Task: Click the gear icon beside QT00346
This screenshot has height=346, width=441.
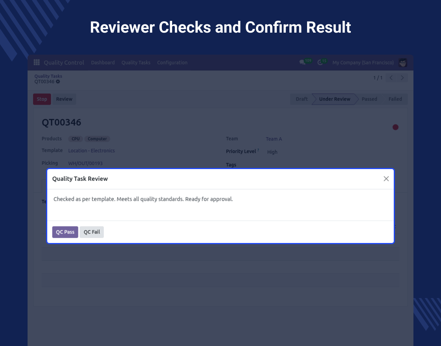Action: tap(58, 82)
